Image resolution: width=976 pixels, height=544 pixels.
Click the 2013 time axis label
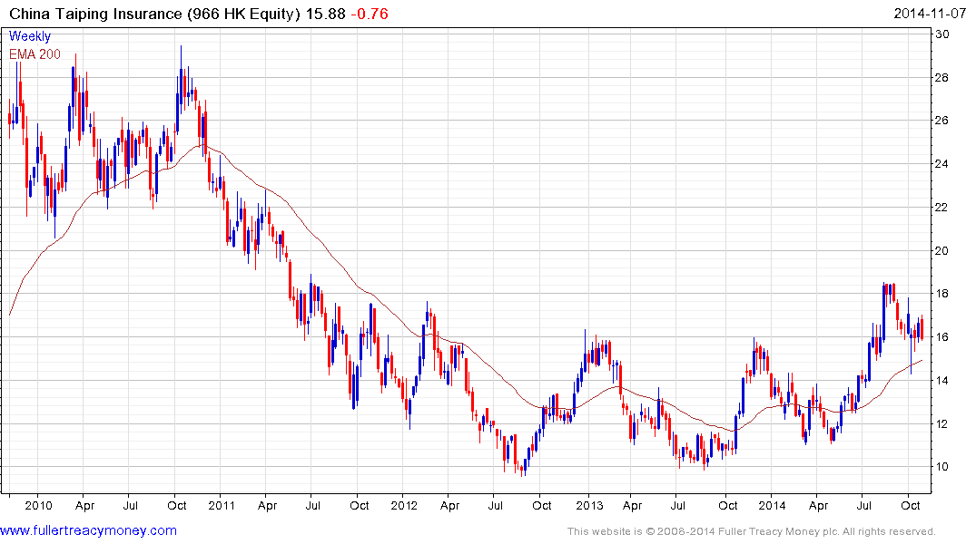click(589, 505)
